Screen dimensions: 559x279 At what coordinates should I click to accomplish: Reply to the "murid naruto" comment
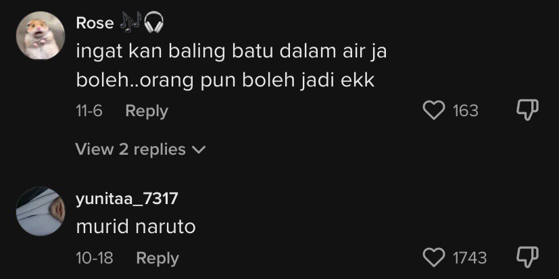pyautogui.click(x=157, y=258)
